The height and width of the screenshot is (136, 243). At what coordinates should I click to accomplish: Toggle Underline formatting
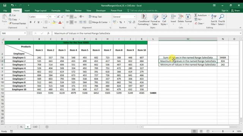(x=38, y=22)
